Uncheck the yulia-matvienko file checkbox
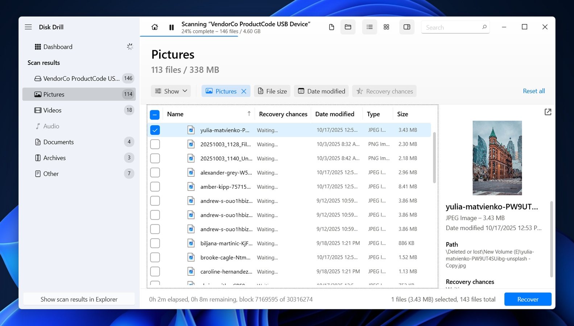 155,130
